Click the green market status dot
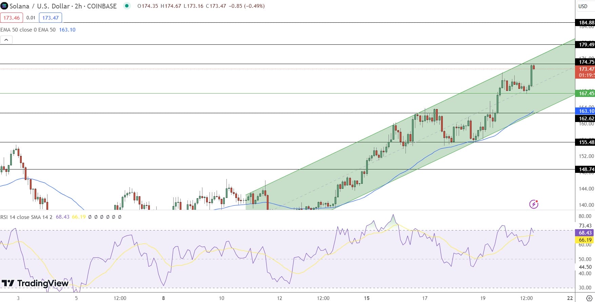Image resolution: width=595 pixels, height=302 pixels. [x=127, y=6]
